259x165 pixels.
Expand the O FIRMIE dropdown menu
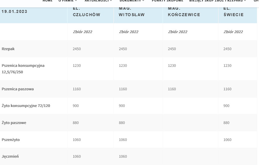(x=68, y=1)
